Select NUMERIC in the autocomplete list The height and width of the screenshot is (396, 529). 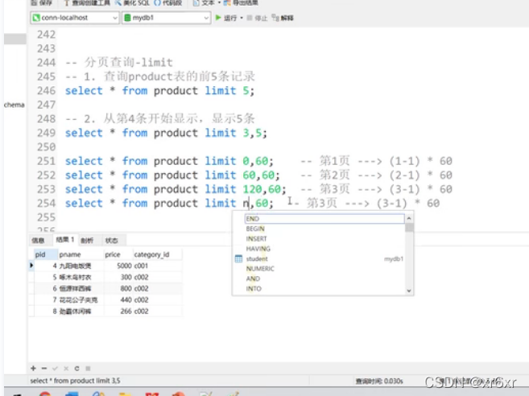260,269
